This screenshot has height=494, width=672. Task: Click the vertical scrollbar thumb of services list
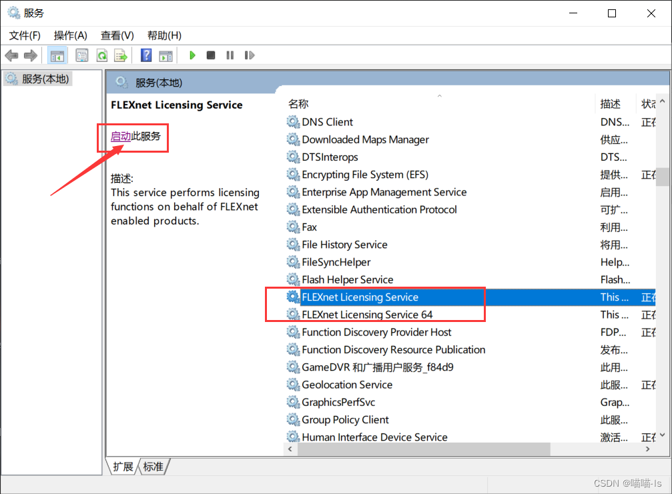tap(663, 177)
